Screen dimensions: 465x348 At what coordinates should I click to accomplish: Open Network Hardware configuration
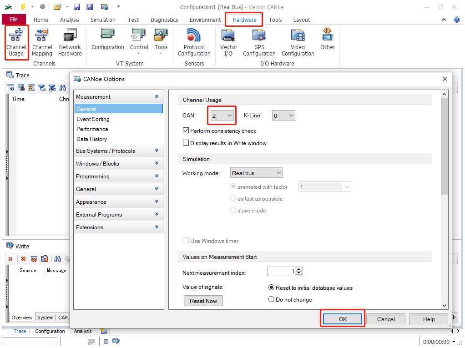tap(70, 42)
